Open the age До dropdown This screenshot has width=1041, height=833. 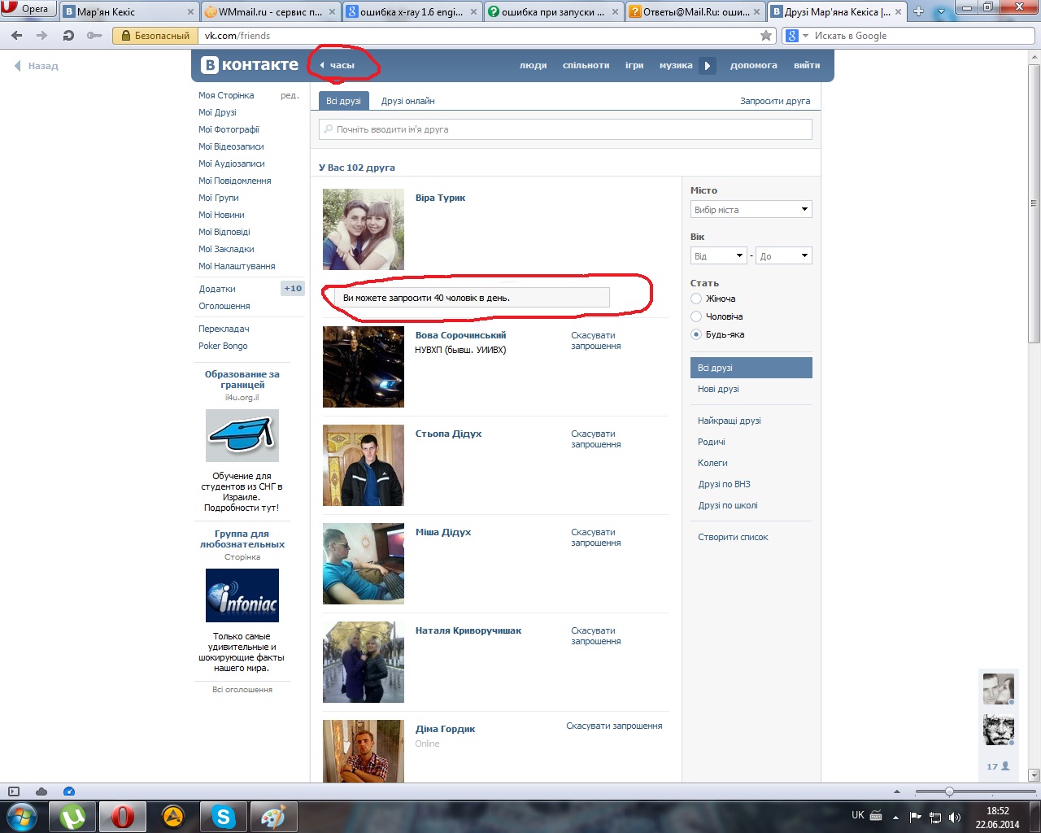pos(784,255)
